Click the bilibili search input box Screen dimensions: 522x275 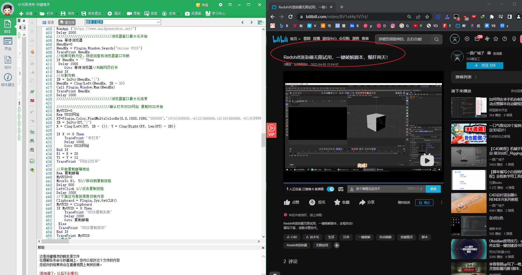tap(403, 39)
